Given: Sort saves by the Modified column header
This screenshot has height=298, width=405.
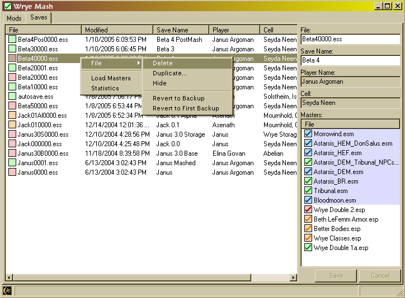Looking at the screenshot, I should [x=117, y=30].
